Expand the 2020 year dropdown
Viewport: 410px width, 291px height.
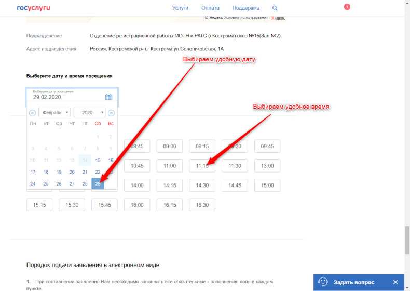[89, 112]
